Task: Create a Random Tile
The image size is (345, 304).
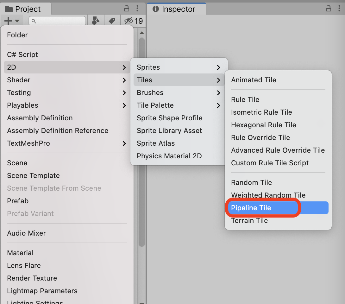Action: click(x=278, y=182)
